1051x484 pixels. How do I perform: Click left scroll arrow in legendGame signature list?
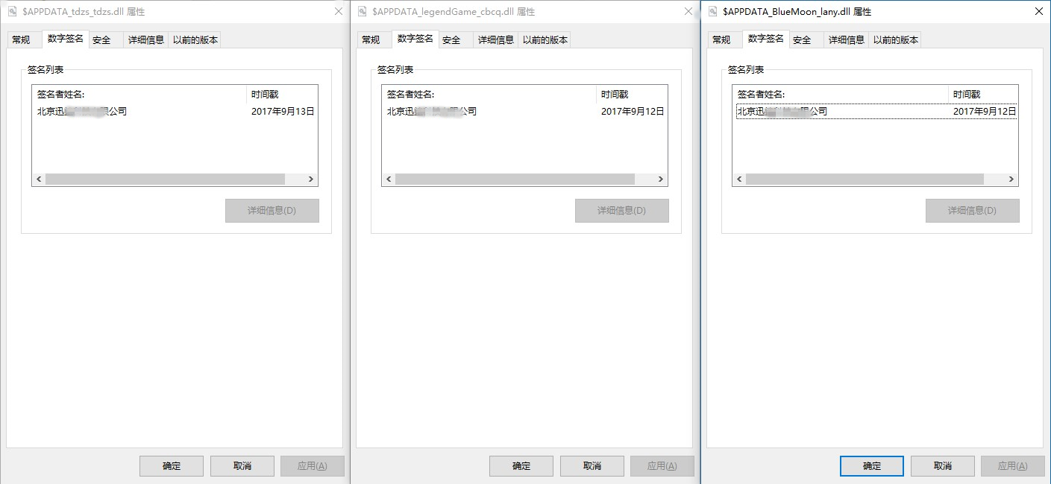(387, 179)
